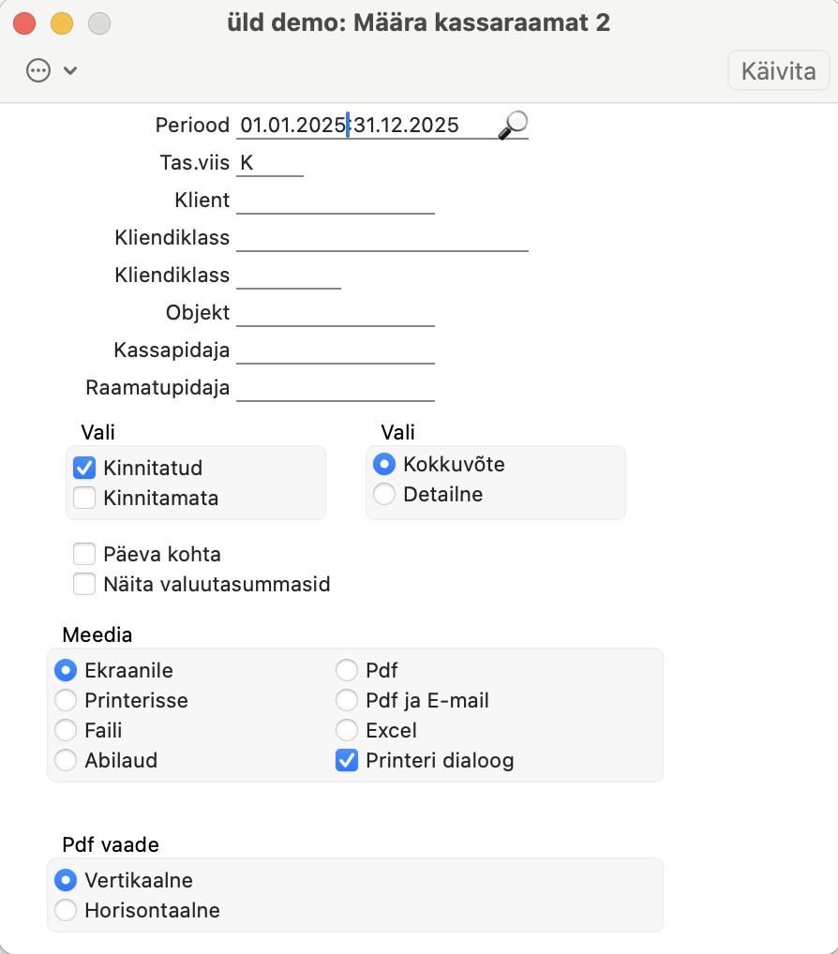Select Horisontaalne Pdf view
This screenshot has width=838, height=954.
click(66, 910)
